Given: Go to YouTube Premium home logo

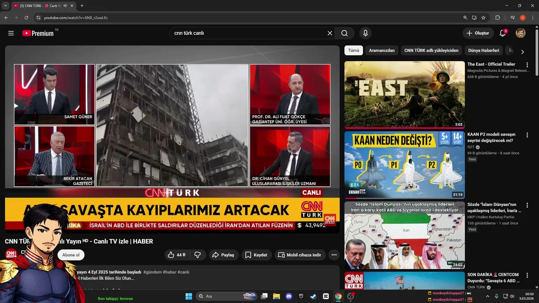Looking at the screenshot, I should 38,33.
